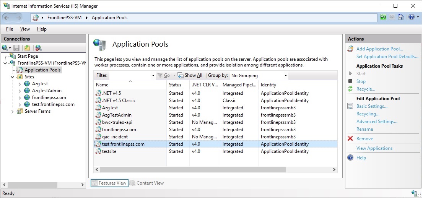Click the Stop application pool icon

[x=350, y=81]
